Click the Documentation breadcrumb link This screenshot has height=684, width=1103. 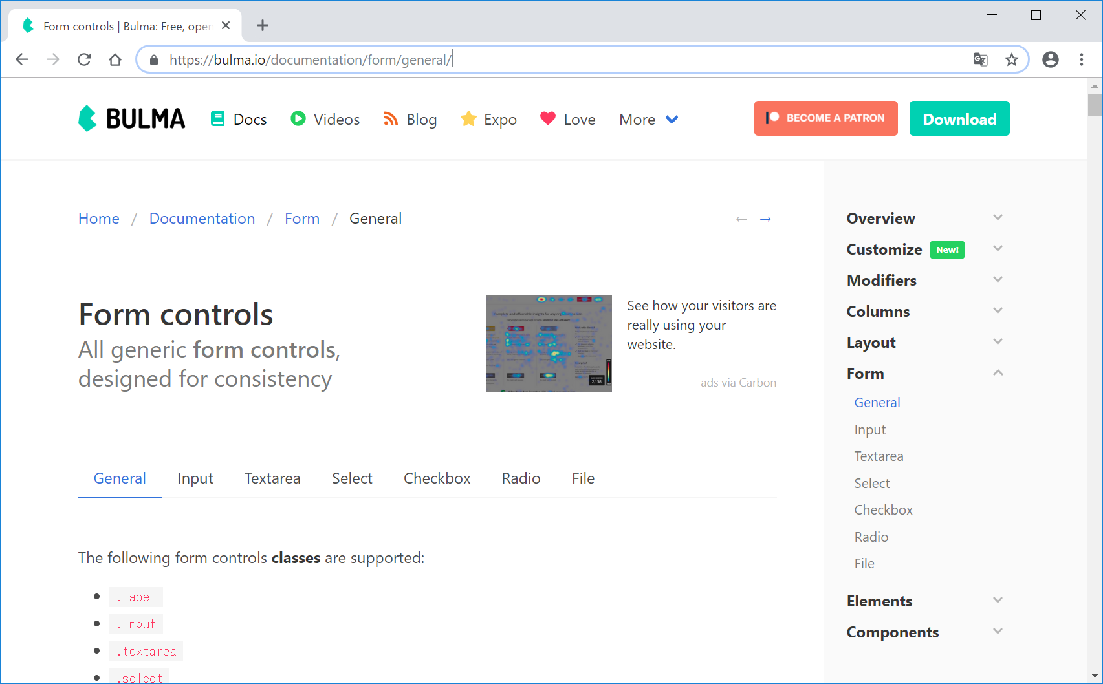(202, 219)
